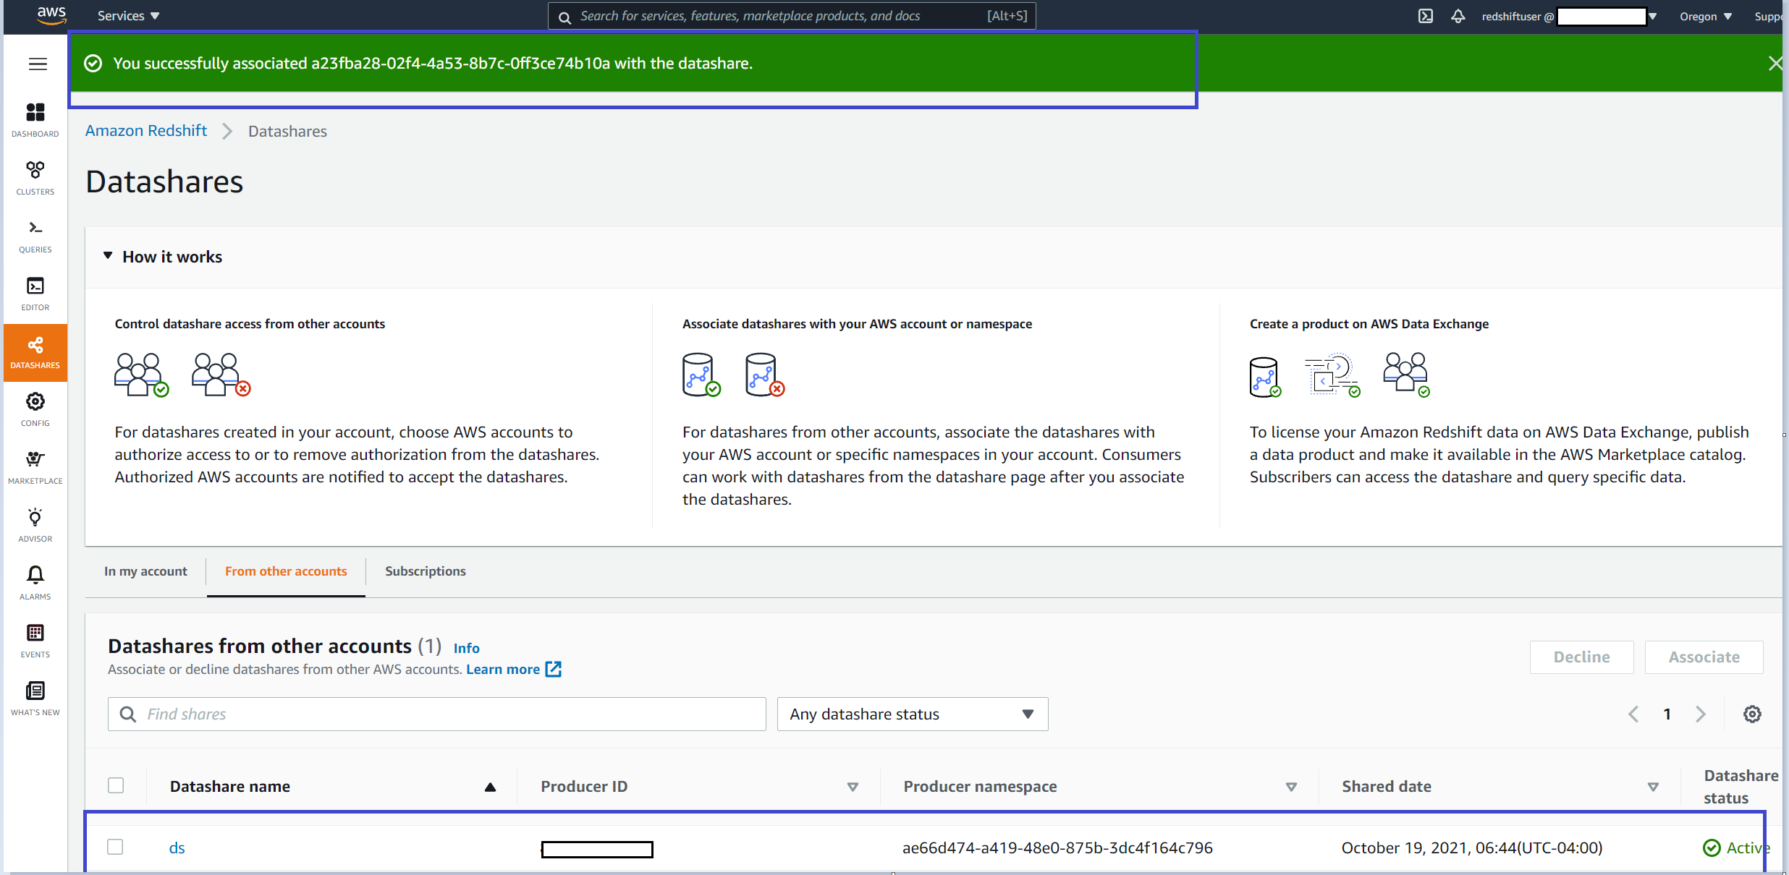Open the ds datashare link
Screen dimensions: 1789x875
[x=177, y=848]
